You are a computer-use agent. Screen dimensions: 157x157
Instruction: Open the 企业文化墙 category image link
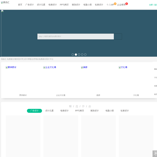point(50,67)
